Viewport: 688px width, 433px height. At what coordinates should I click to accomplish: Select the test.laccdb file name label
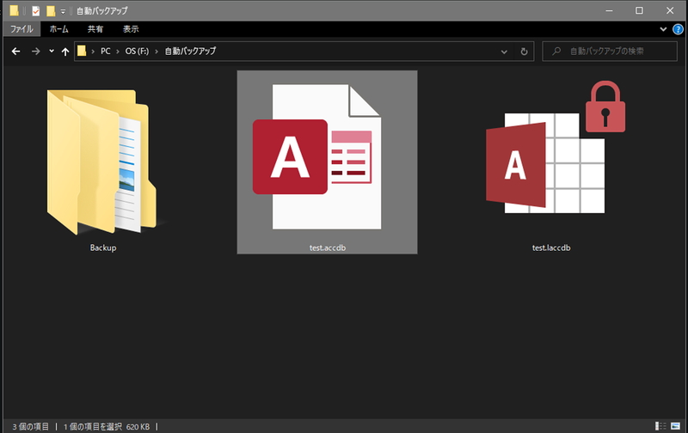tap(551, 247)
